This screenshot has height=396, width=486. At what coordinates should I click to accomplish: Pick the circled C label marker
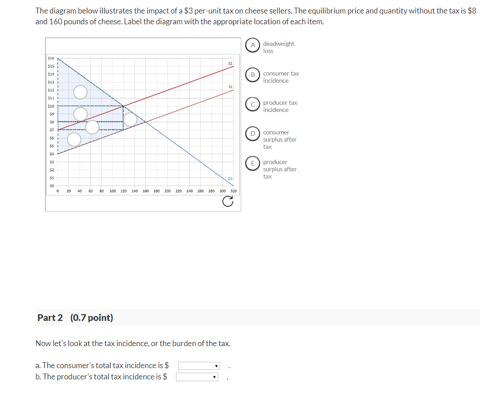click(x=253, y=104)
